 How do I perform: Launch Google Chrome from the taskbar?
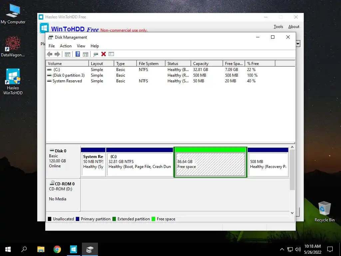click(57, 249)
